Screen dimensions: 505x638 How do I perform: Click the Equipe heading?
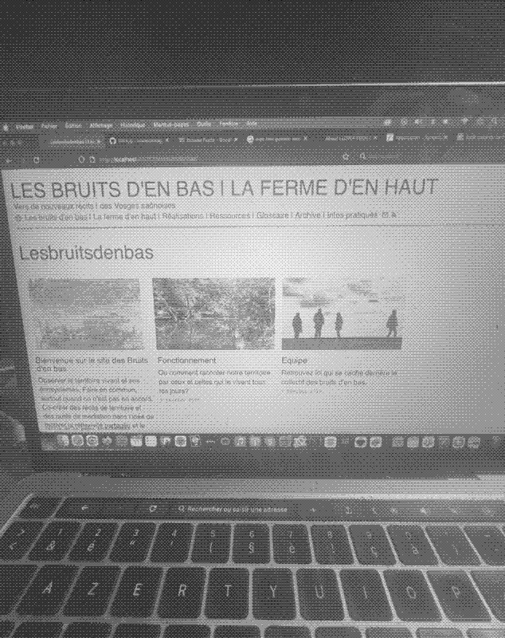(x=294, y=360)
